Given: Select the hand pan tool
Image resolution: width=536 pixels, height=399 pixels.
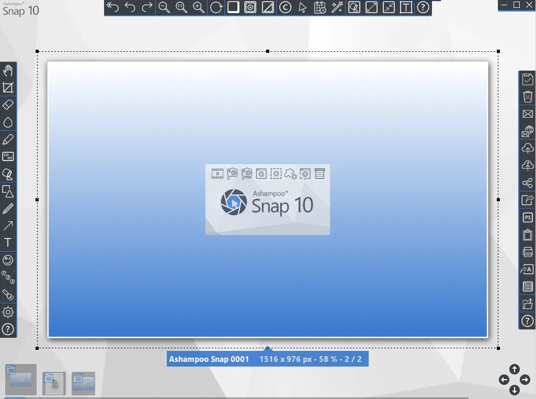Looking at the screenshot, I should point(8,71).
